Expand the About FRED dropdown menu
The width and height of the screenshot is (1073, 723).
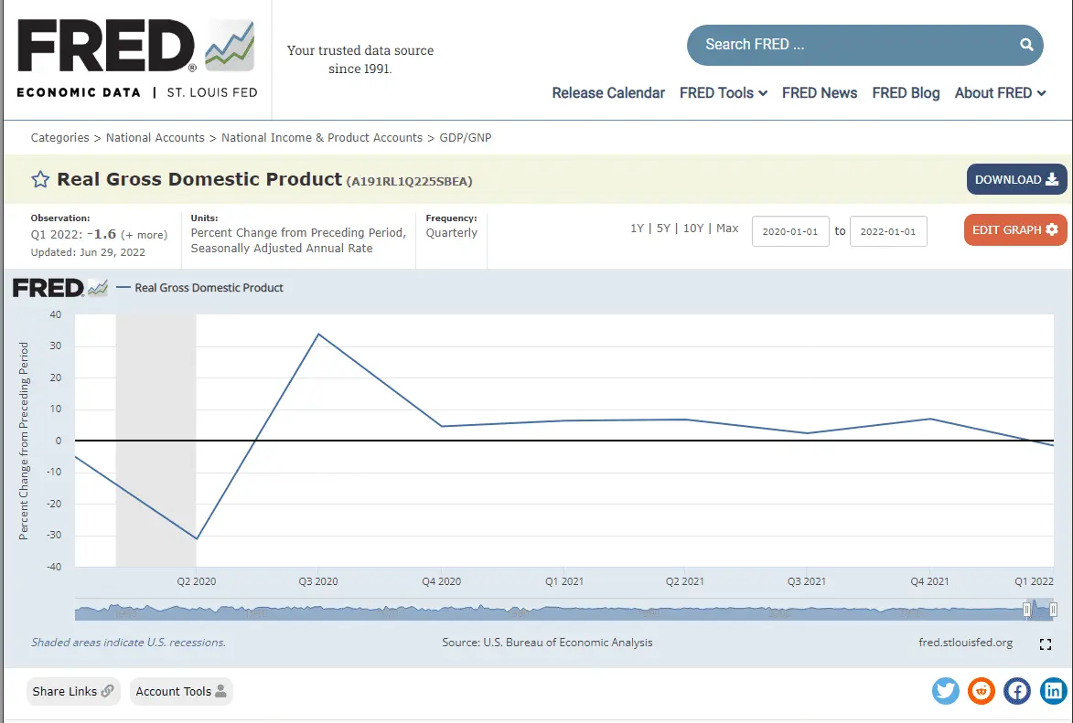click(x=999, y=93)
